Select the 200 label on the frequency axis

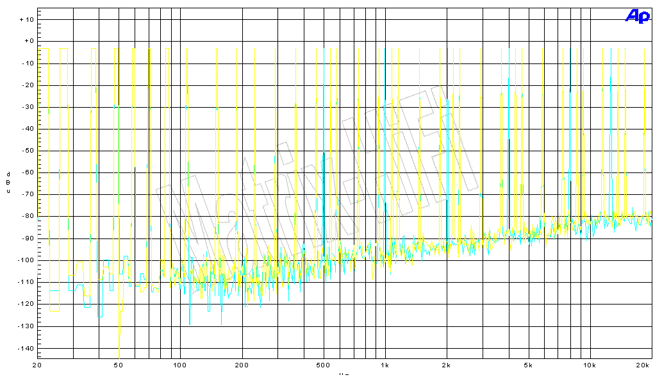tap(242, 365)
